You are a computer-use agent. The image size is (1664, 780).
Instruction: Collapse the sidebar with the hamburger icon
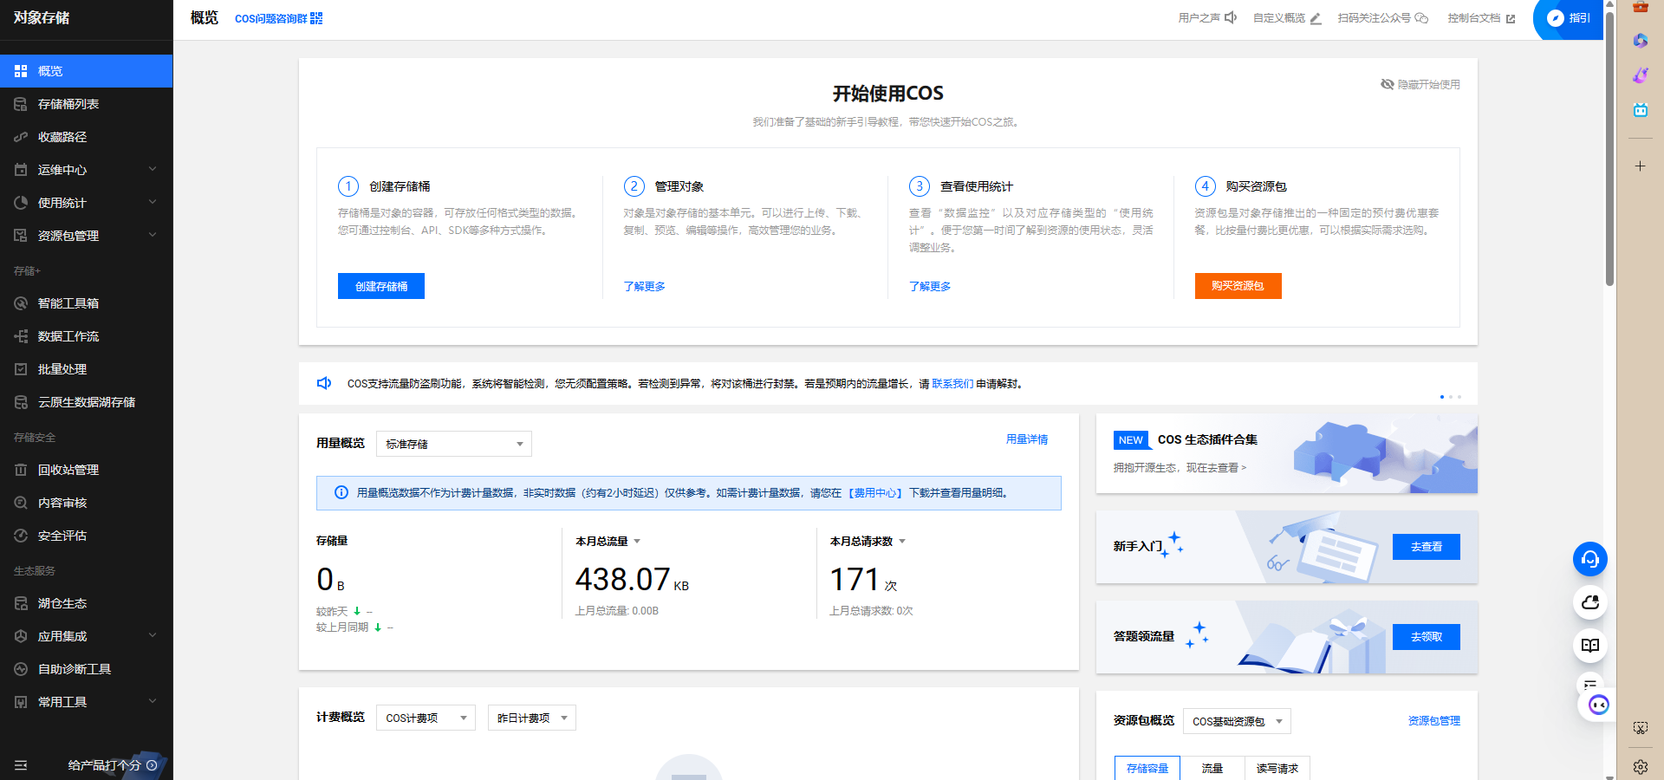21,765
